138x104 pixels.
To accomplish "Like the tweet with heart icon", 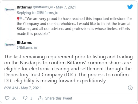I will 7,98.
